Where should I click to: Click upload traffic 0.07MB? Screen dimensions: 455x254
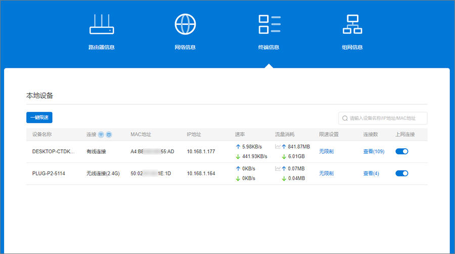coord(296,168)
